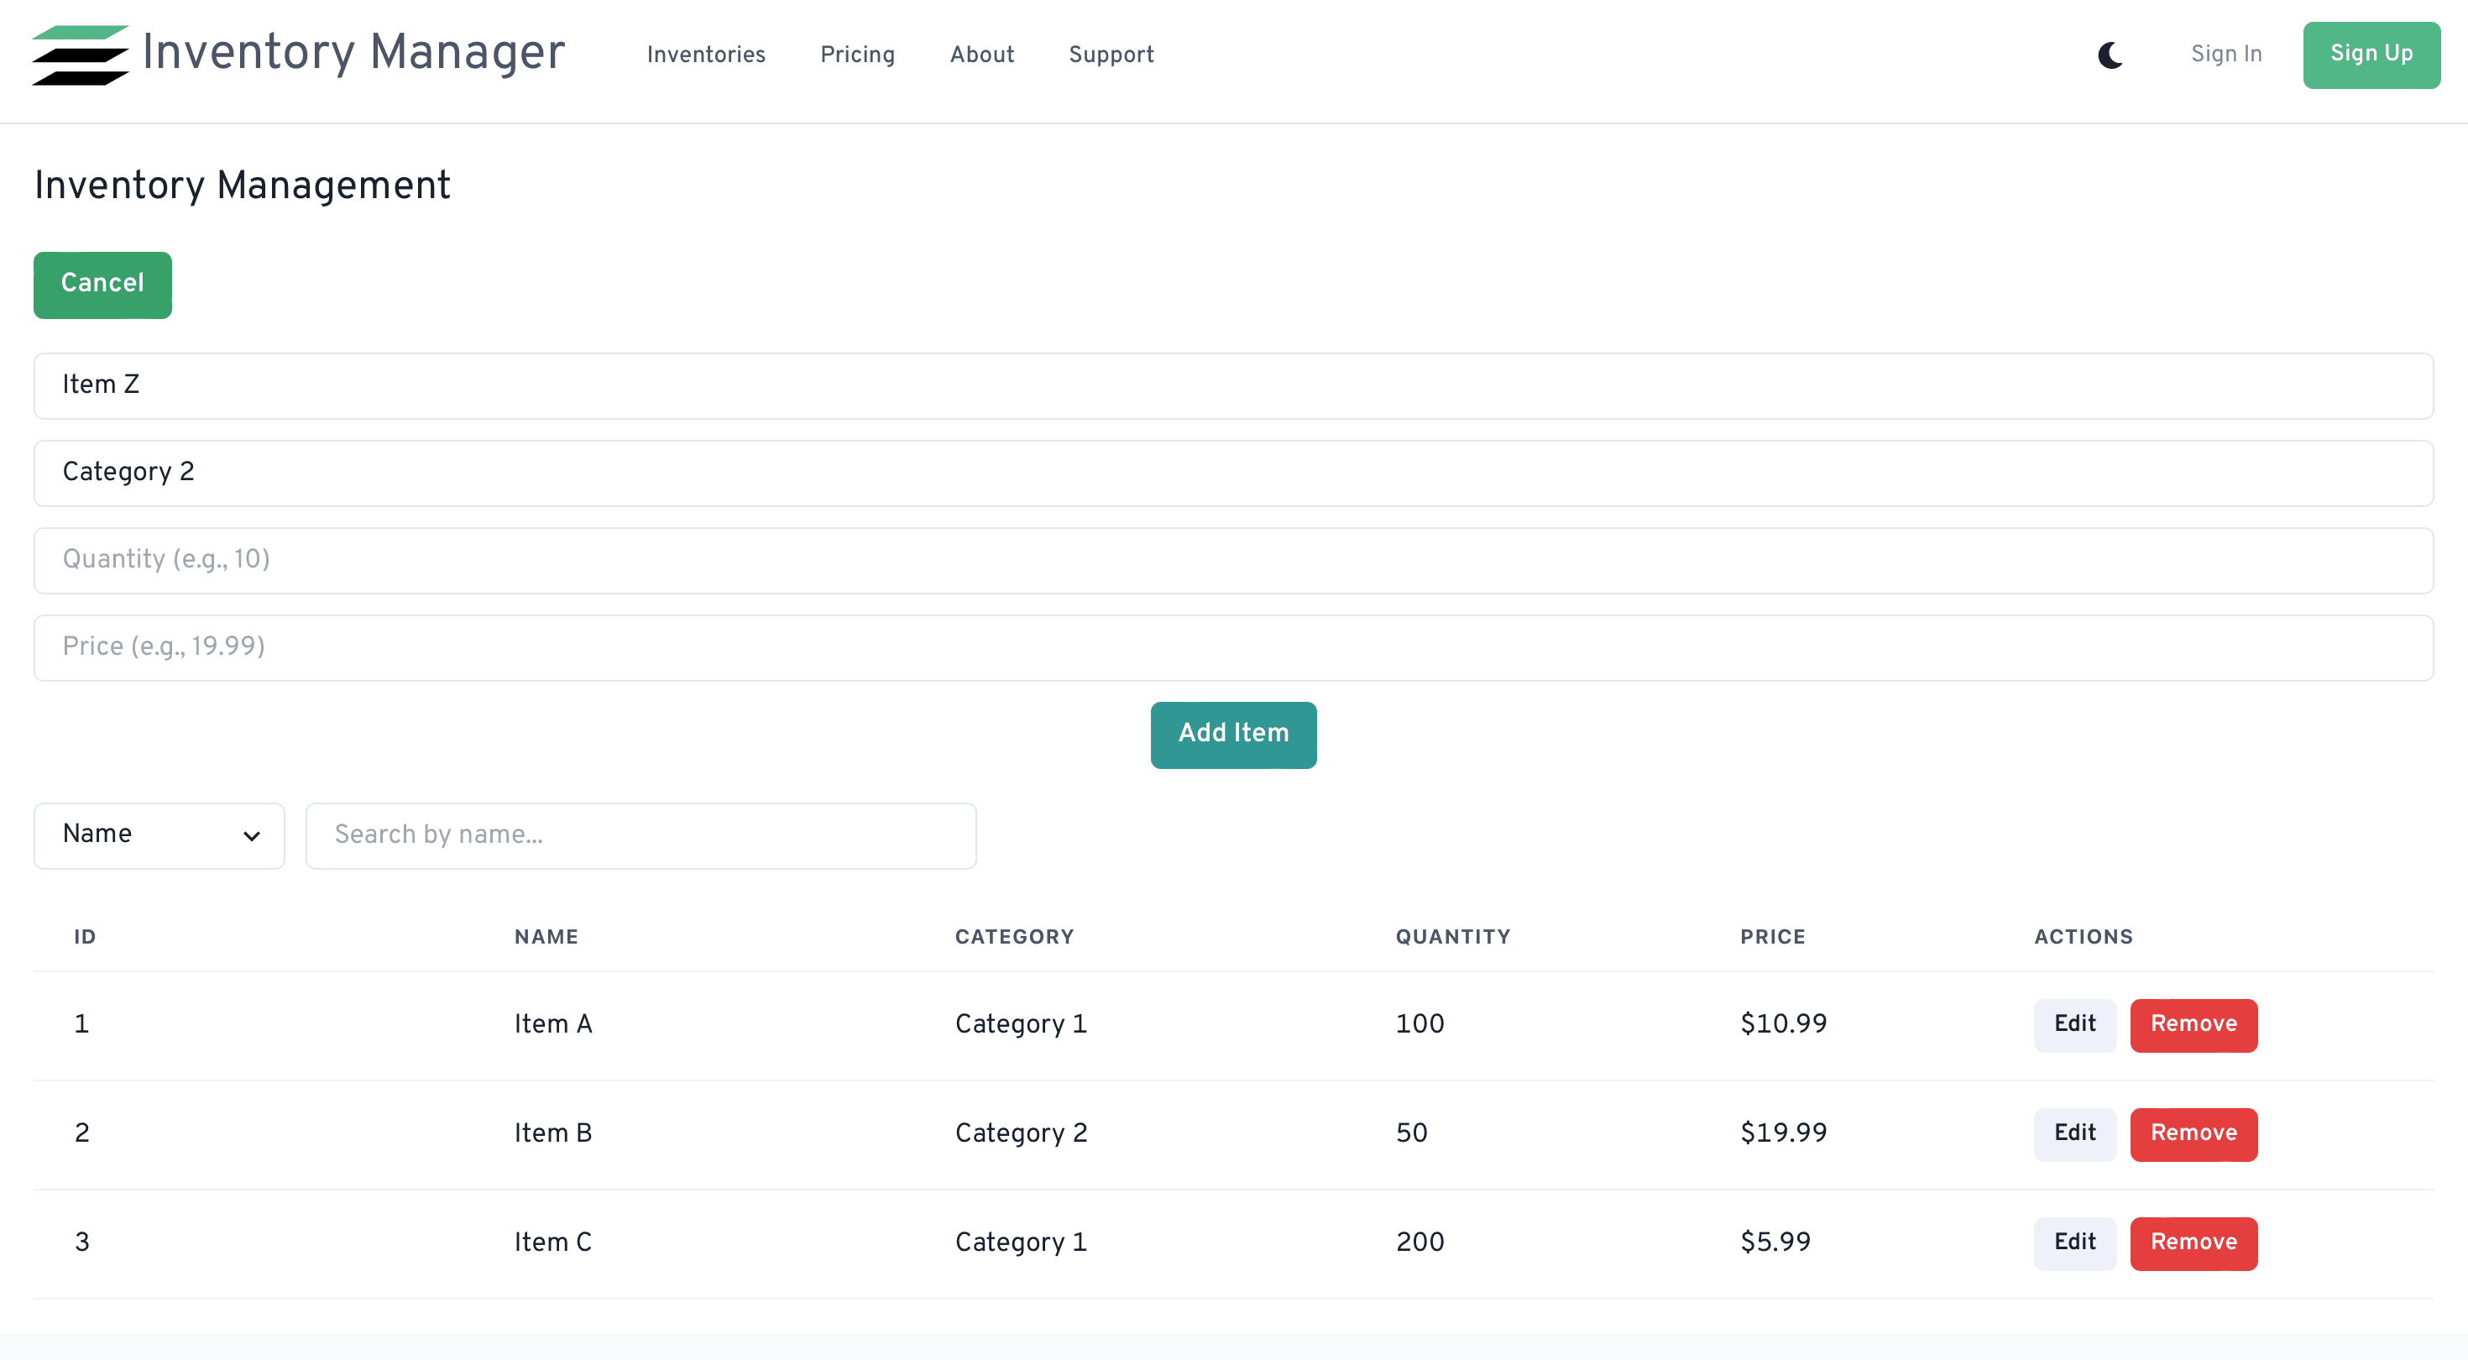Focus the Item Z name field
The height and width of the screenshot is (1360, 2468).
[x=1233, y=385]
